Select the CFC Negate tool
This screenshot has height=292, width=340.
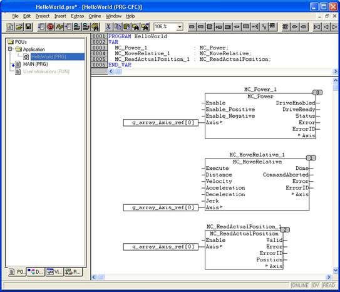(255, 27)
